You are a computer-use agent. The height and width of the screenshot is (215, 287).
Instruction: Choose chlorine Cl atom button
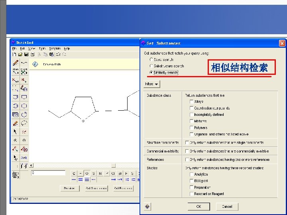point(113,174)
